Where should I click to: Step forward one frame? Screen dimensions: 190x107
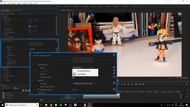click(128, 84)
